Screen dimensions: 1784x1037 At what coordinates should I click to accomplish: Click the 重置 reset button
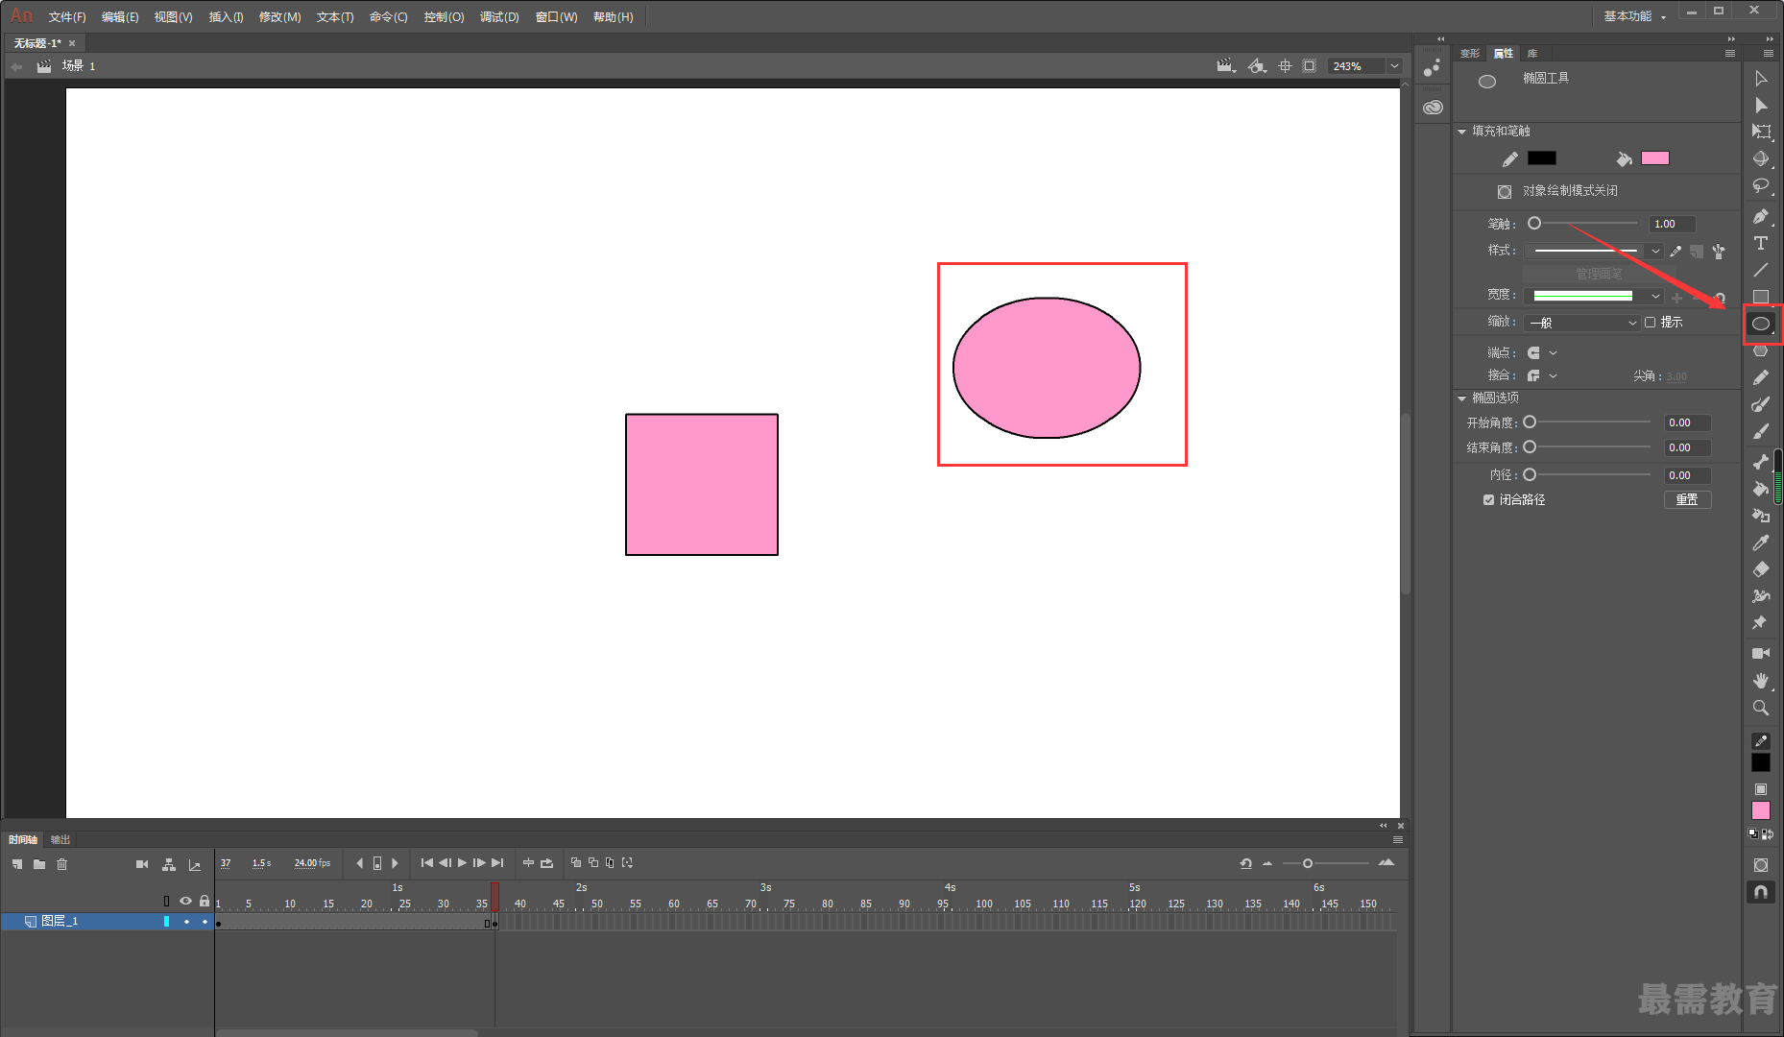[1687, 500]
